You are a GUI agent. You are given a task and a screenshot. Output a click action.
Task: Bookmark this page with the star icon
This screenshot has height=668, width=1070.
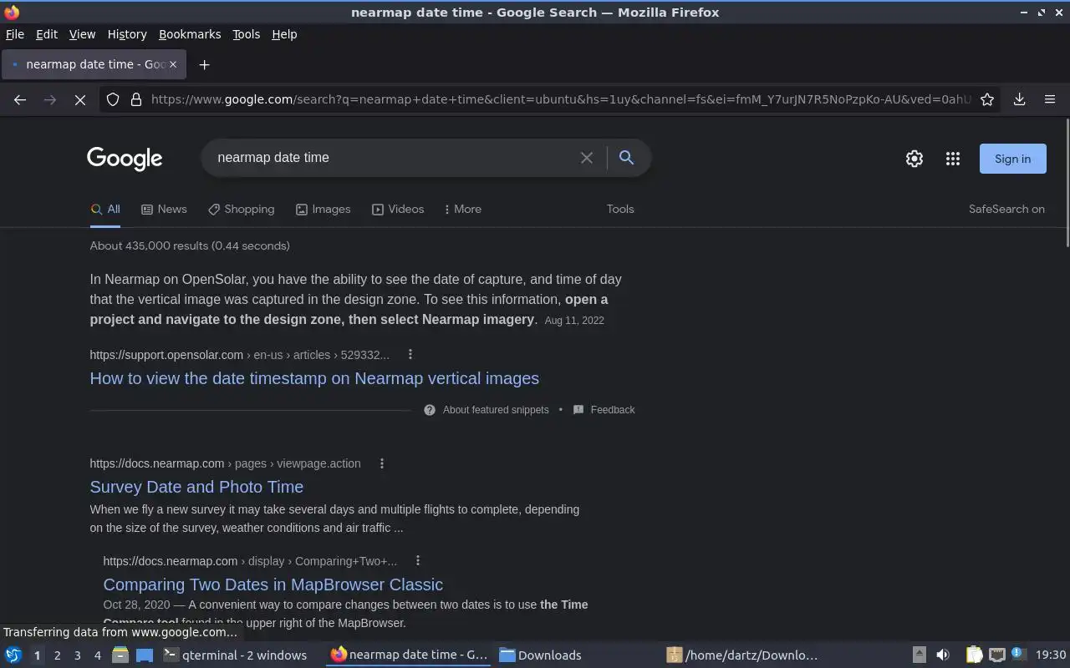pos(987,99)
